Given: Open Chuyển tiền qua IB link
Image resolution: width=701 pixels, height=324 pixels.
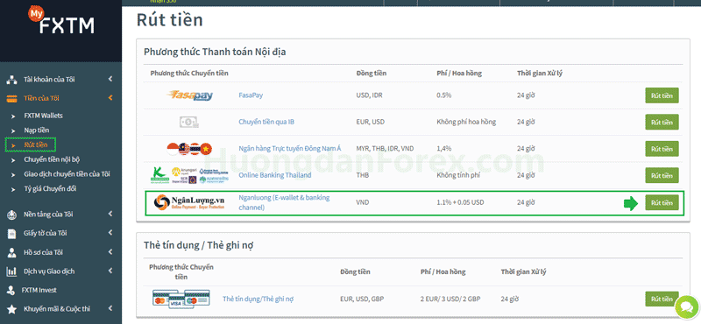Looking at the screenshot, I should (x=266, y=122).
